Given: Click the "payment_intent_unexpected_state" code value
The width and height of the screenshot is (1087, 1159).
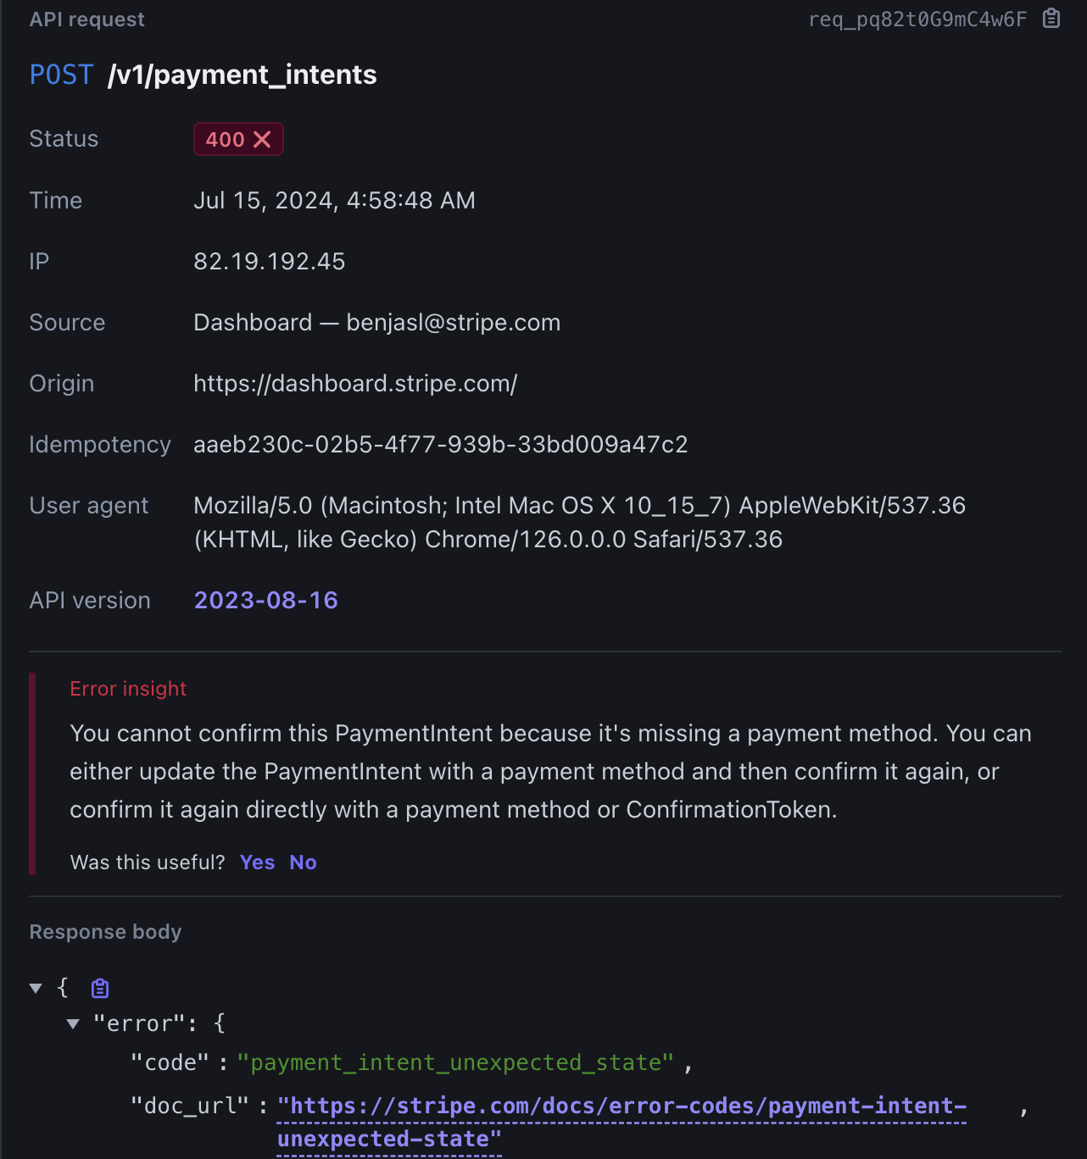Looking at the screenshot, I should 455,1062.
